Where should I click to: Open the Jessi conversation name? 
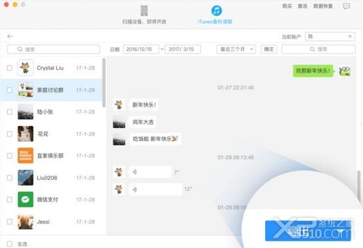click(43, 222)
